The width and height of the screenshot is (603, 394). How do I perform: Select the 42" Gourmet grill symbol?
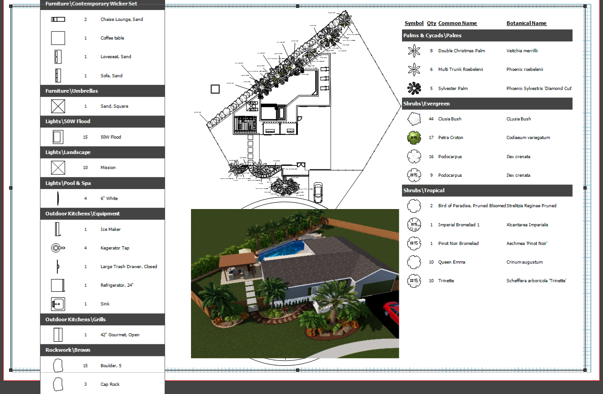pos(58,335)
